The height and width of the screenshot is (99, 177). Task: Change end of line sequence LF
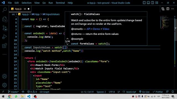(119, 92)
